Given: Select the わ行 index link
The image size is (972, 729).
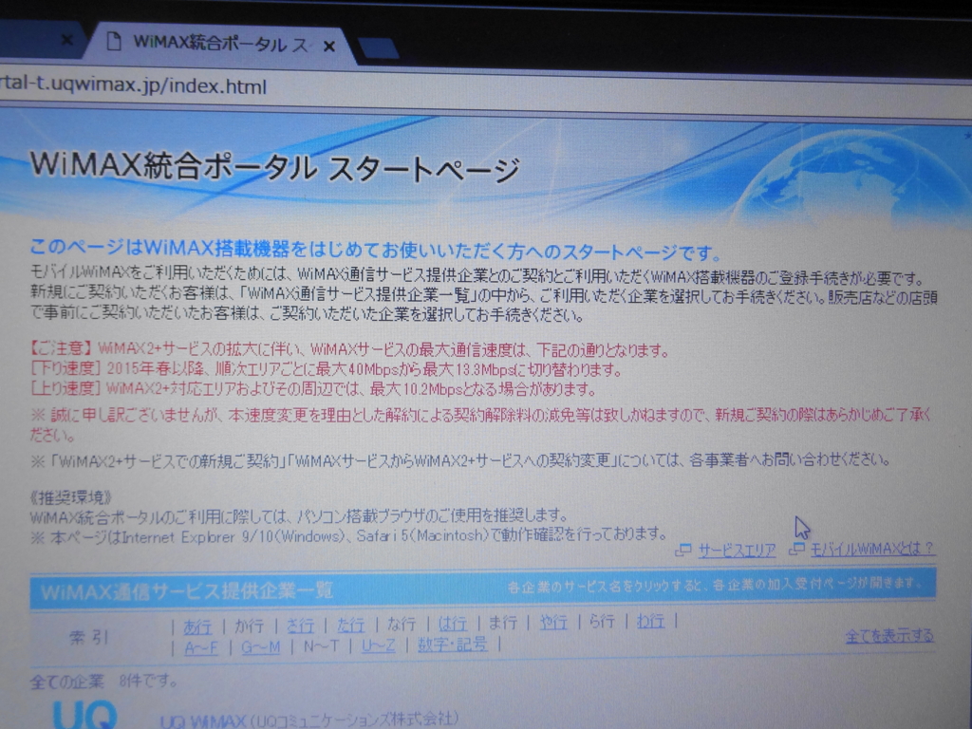Looking at the screenshot, I should click(651, 621).
